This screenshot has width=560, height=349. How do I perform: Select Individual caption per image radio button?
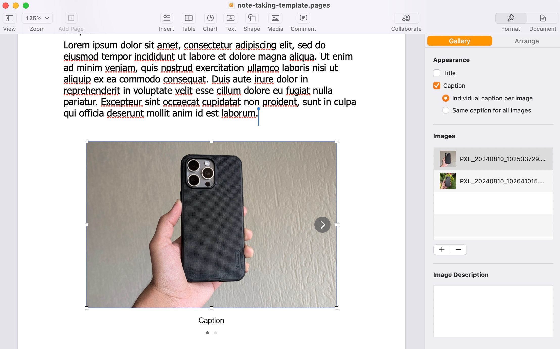point(445,98)
